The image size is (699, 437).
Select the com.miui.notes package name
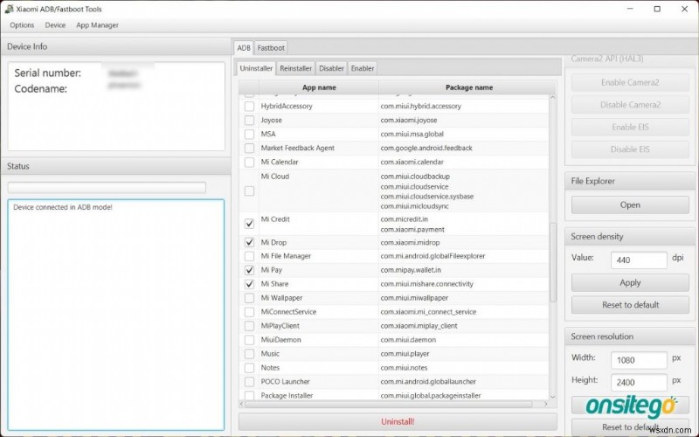404,367
